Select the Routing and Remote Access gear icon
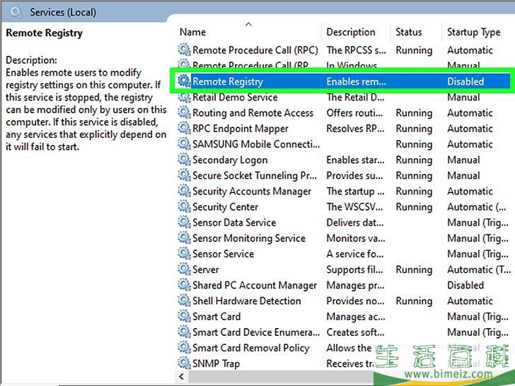The height and width of the screenshot is (386, 515). (x=184, y=113)
